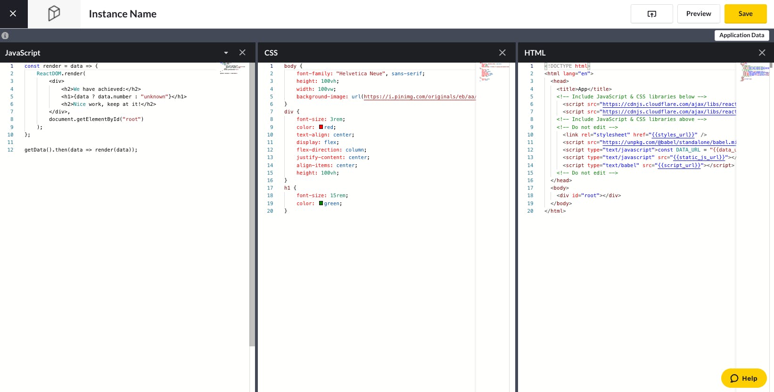This screenshot has width=774, height=392.
Task: Click 'document.getElementById("root")' line
Action: pyautogui.click(x=96, y=119)
